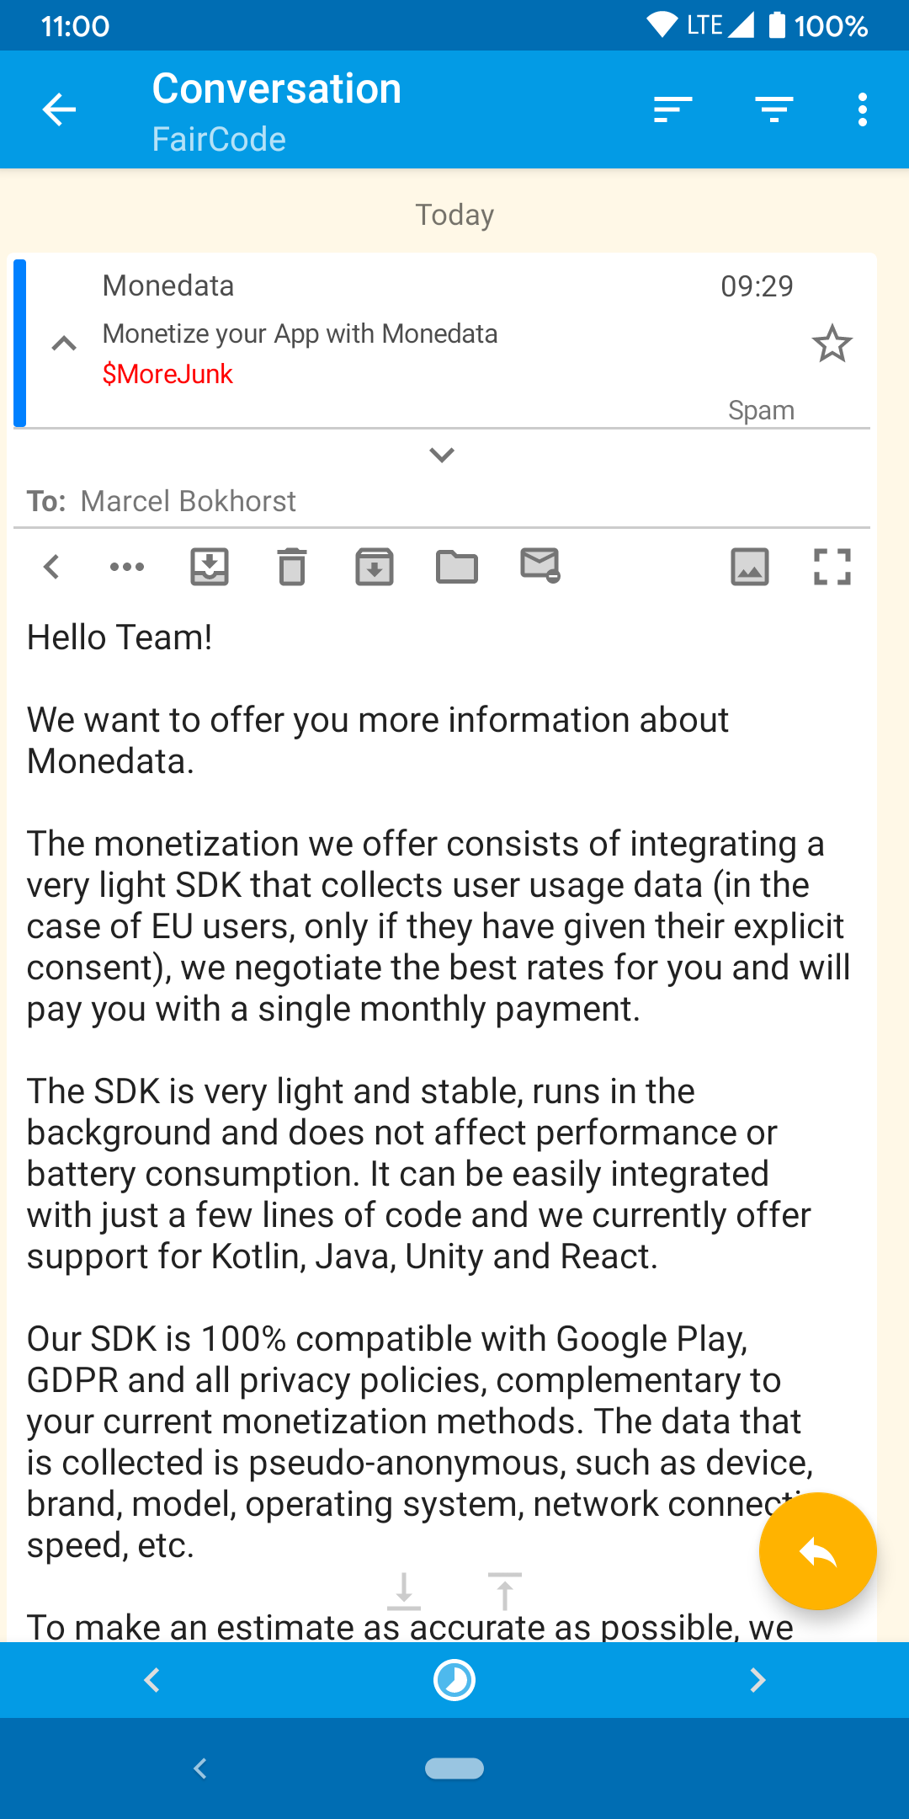This screenshot has width=909, height=1819.
Task: Tap the orange reply button
Action: click(817, 1551)
